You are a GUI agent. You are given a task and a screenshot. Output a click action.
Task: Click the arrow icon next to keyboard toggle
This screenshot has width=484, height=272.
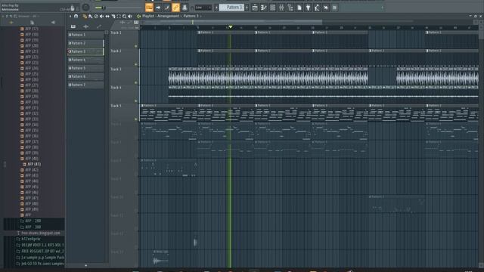[x=158, y=8]
